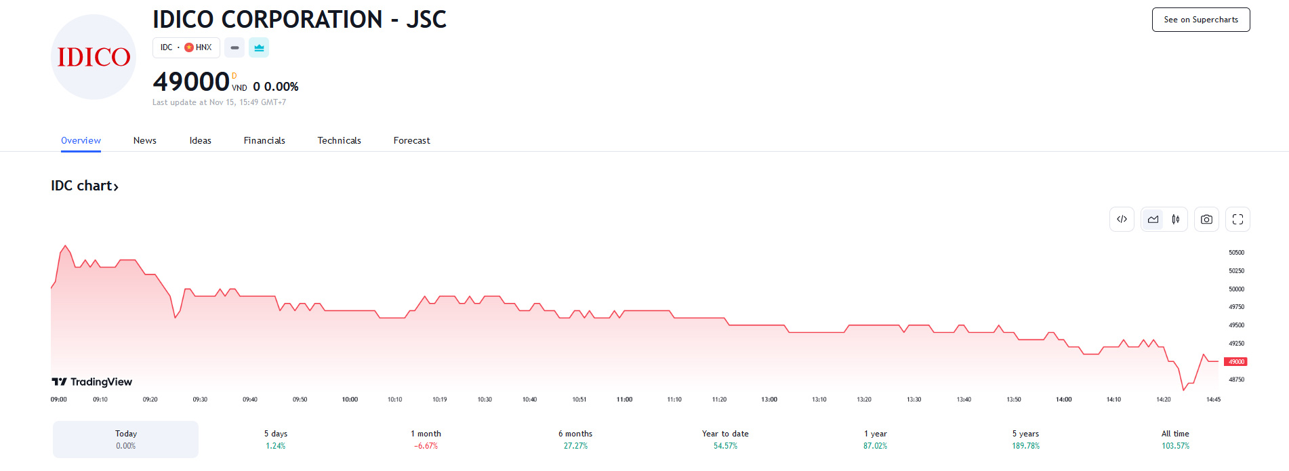1289x471 pixels.
Task: Open the IDC HNX symbol selector
Action: pos(186,47)
